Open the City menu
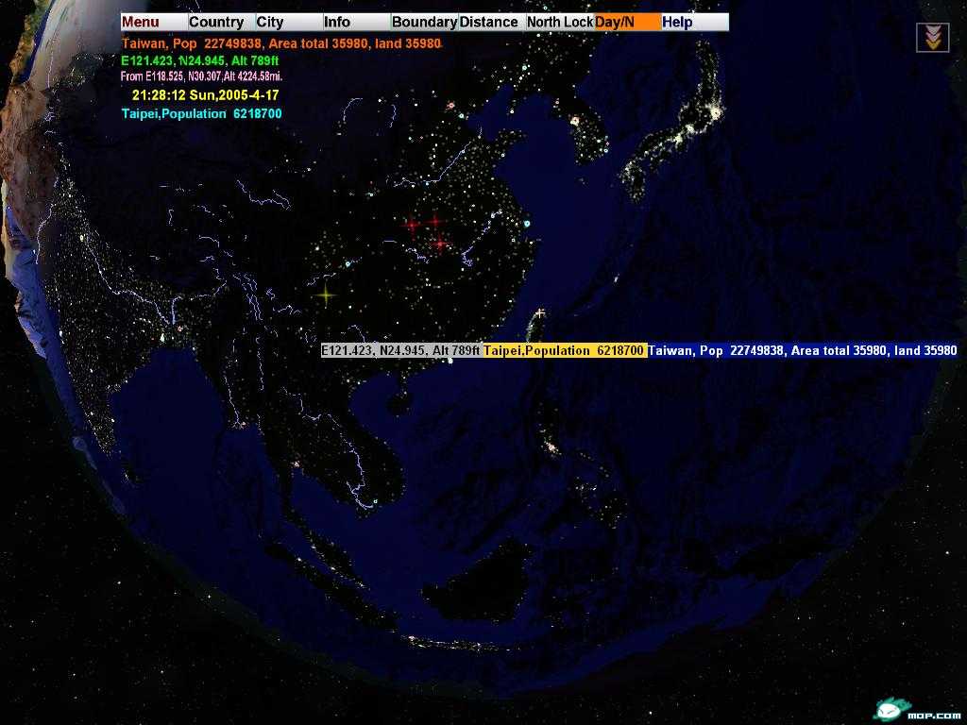Viewport: 967px width, 725px height. [x=289, y=23]
